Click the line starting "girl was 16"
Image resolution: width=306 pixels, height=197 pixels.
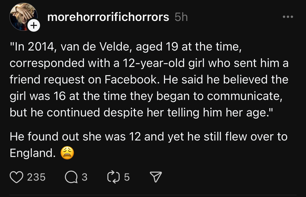click(x=147, y=96)
